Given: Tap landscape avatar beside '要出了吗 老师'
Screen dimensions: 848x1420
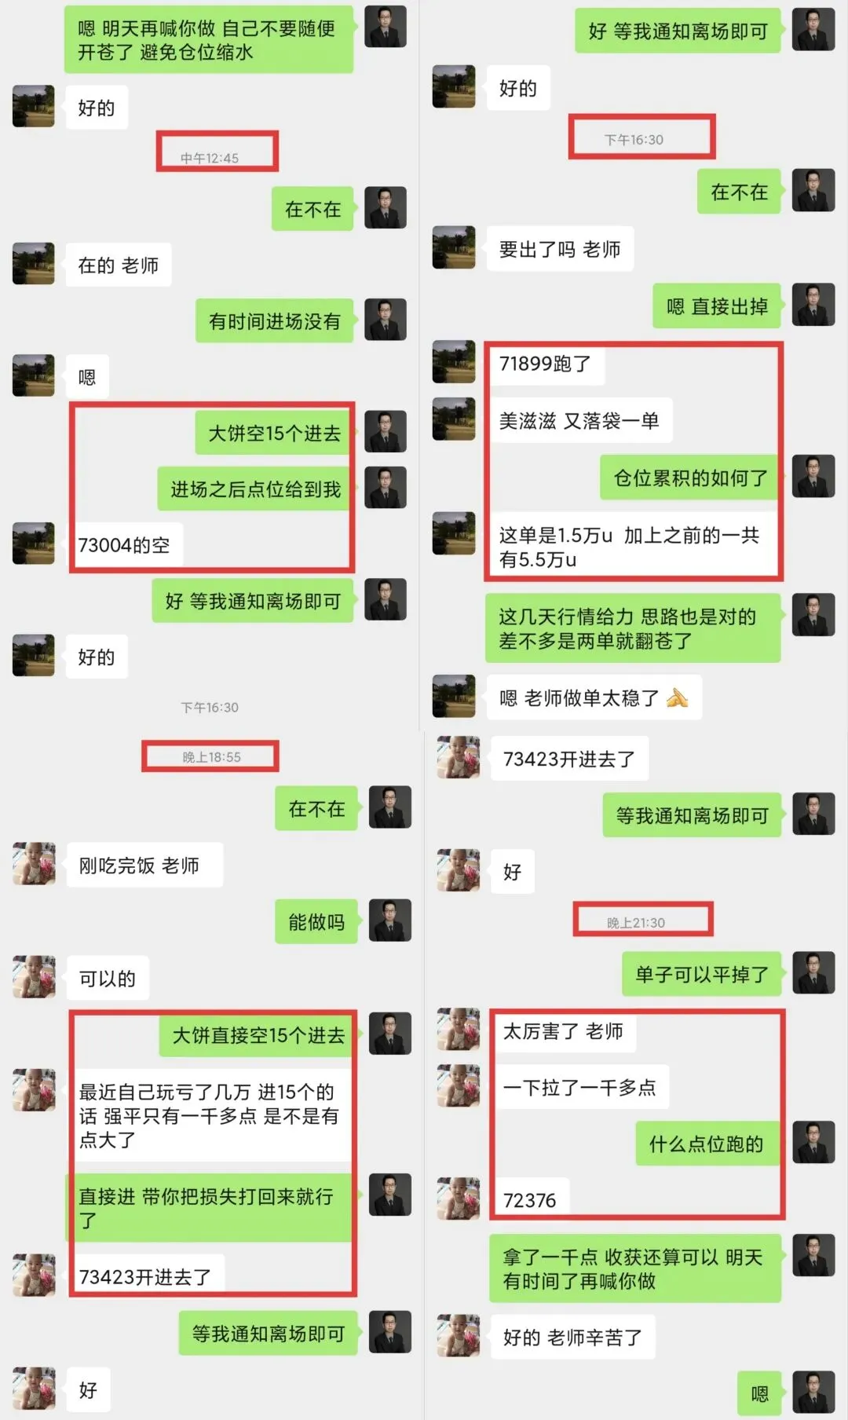Looking at the screenshot, I should pyautogui.click(x=454, y=247).
